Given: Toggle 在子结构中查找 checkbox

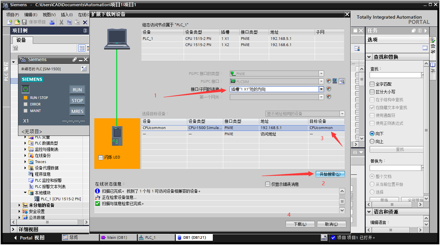Looking at the screenshot, I should [372, 100].
